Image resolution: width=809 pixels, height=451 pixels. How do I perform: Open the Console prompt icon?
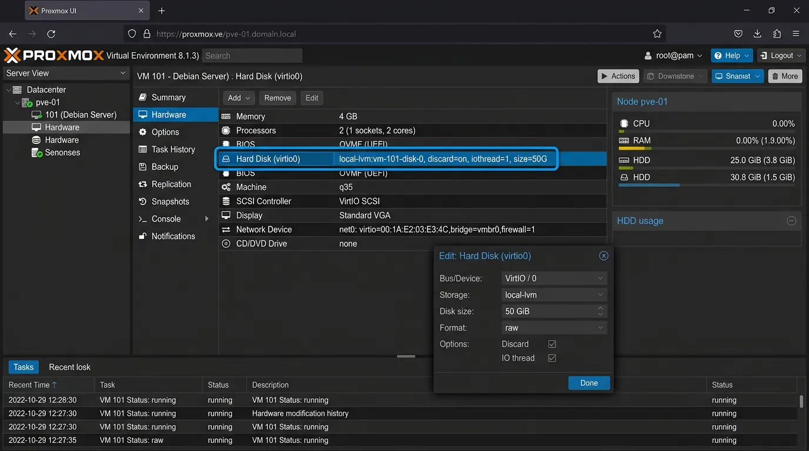pos(142,219)
